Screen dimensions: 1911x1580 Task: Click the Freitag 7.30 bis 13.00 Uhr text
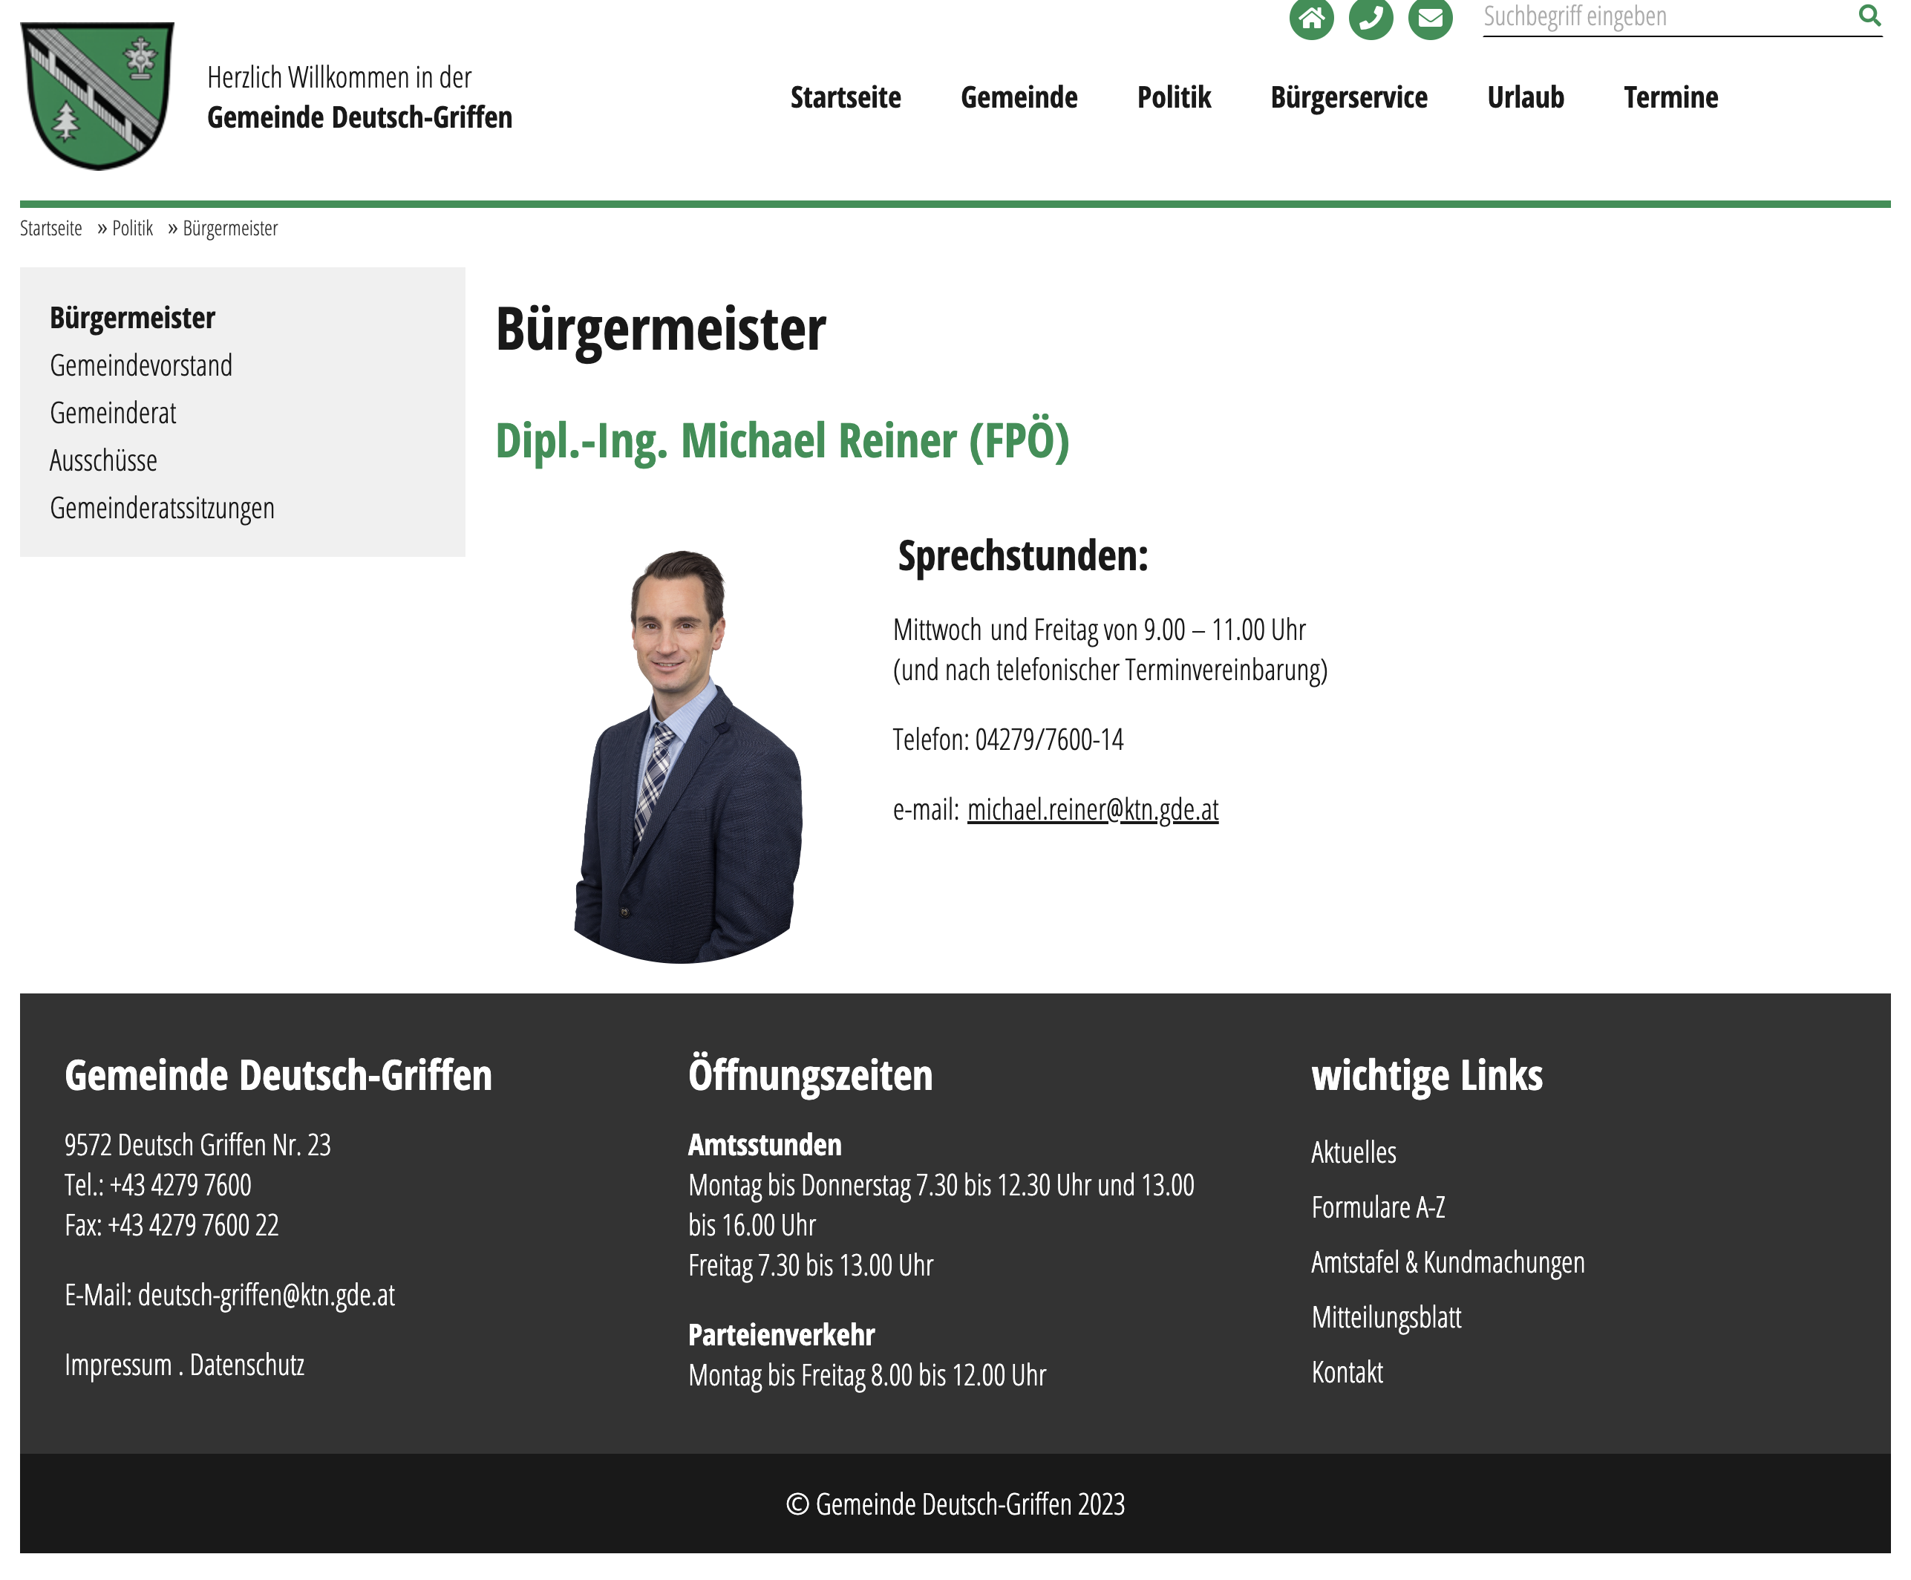click(x=811, y=1266)
